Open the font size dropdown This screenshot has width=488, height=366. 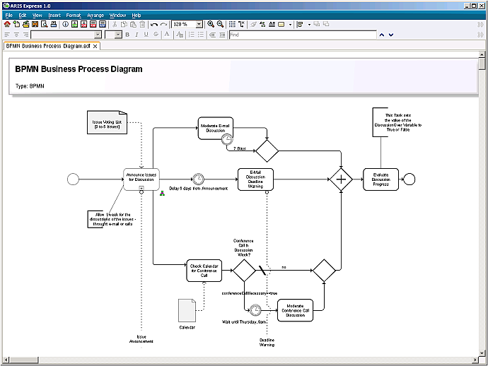point(118,35)
